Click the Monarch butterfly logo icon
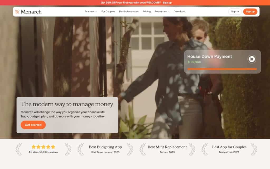The image size is (270, 169). click(17, 12)
